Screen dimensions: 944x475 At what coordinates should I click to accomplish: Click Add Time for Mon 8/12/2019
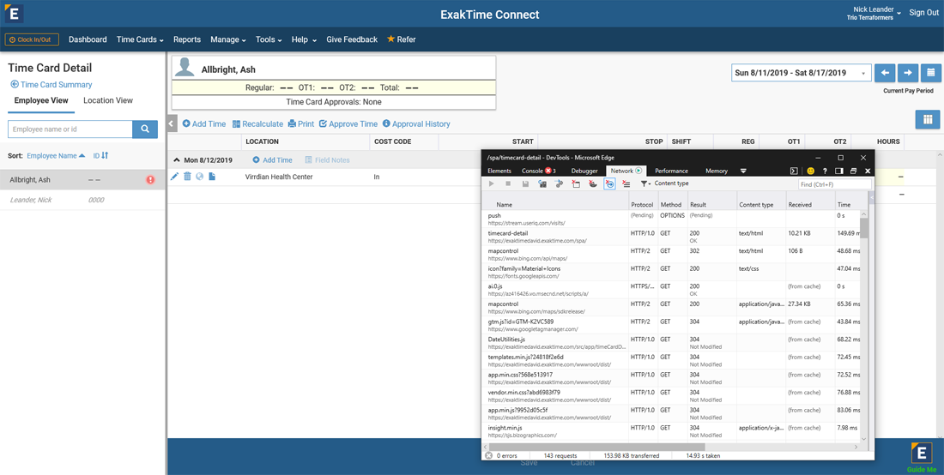[x=273, y=160]
